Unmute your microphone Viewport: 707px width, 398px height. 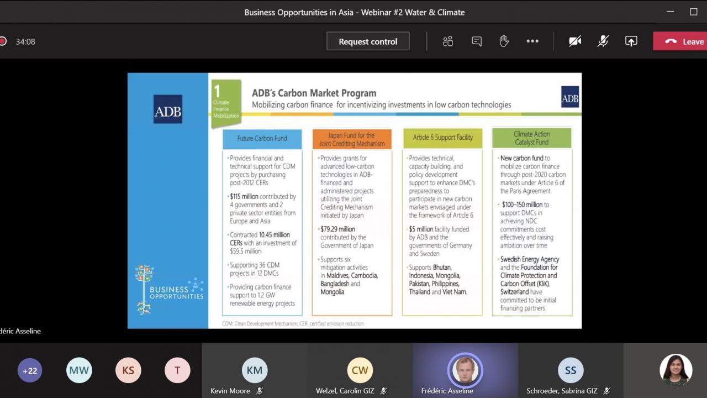(x=603, y=41)
